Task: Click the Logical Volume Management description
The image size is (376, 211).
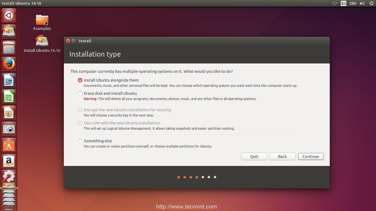Action: (x=159, y=129)
